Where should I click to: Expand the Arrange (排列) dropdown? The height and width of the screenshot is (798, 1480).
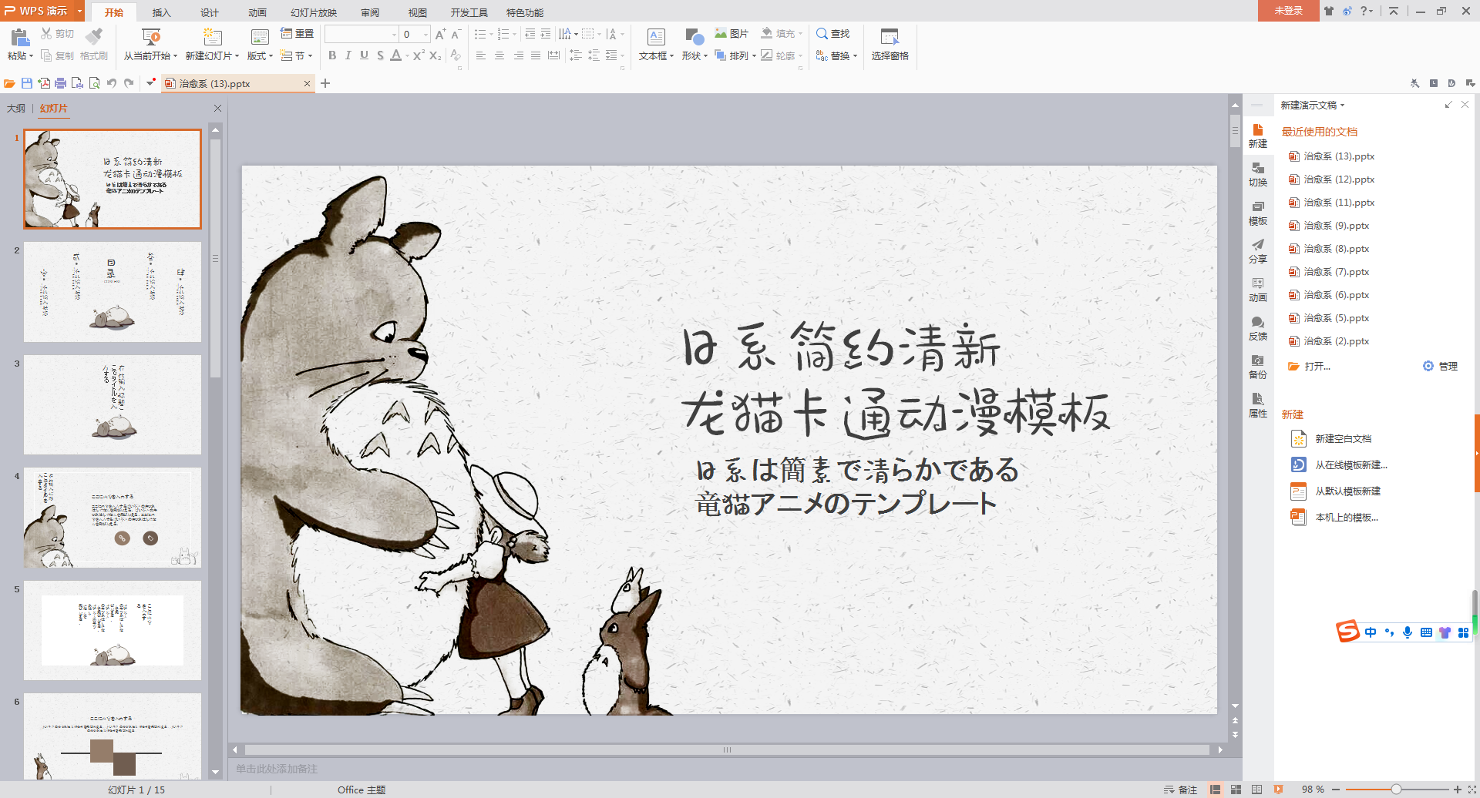tap(735, 55)
